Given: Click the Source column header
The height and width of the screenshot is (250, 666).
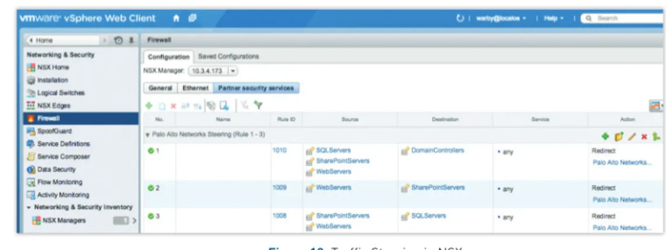Looking at the screenshot, I should coord(350,120).
